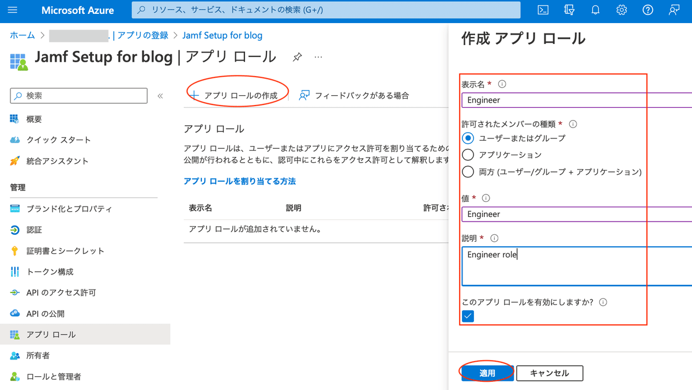The height and width of the screenshot is (390, 692).
Task: Open the Azure portal hamburger menu
Action: click(x=13, y=10)
